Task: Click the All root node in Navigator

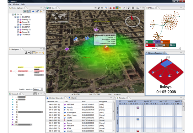Action: [x=11, y=71]
